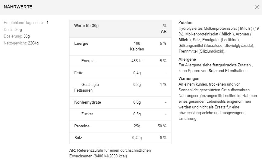This screenshot has width=262, height=161.
Task: Select the '108 Kalorien' energy value
Action: pyautogui.click(x=137, y=46)
